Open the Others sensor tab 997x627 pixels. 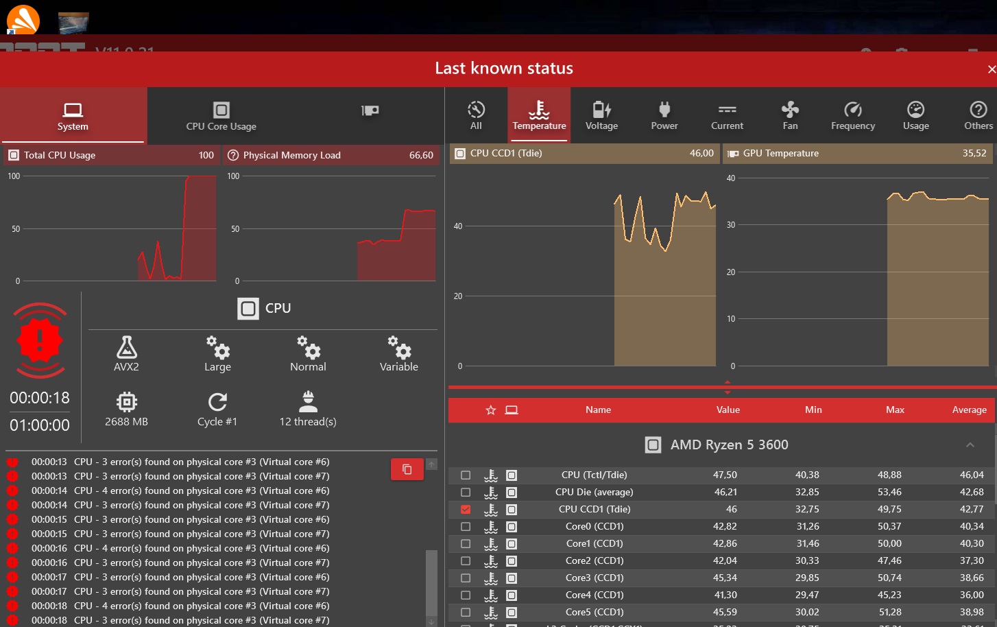(978, 116)
